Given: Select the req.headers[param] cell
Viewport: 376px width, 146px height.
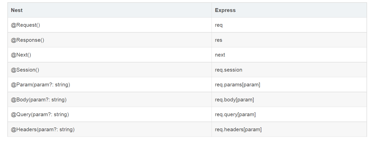Looking at the screenshot, I should click(x=238, y=129).
